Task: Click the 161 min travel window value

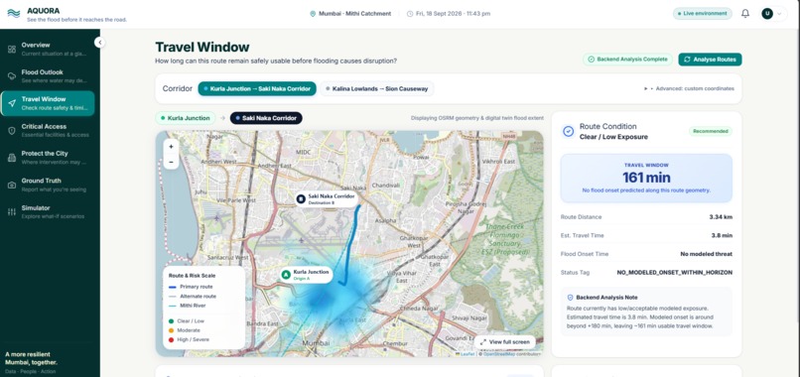Action: pyautogui.click(x=646, y=178)
